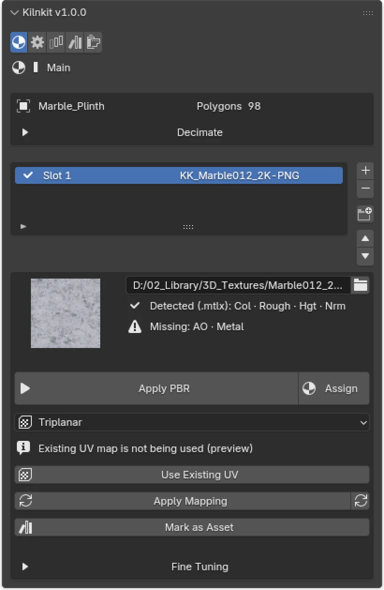The height and width of the screenshot is (590, 384).
Task: Click the Detected checkmark icon
Action: point(135,306)
